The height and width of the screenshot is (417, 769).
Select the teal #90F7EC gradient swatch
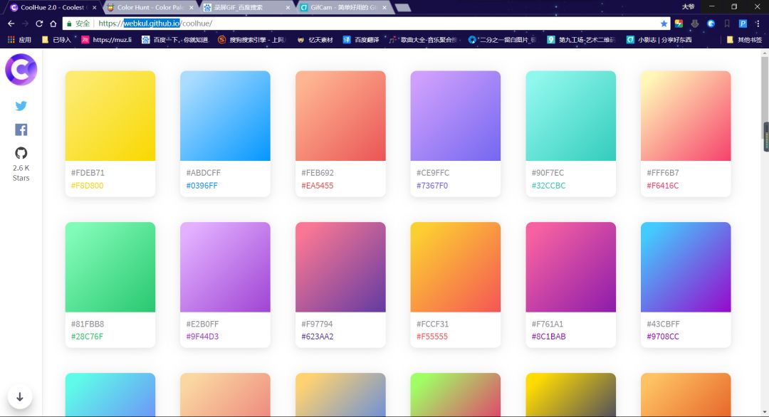(571, 116)
